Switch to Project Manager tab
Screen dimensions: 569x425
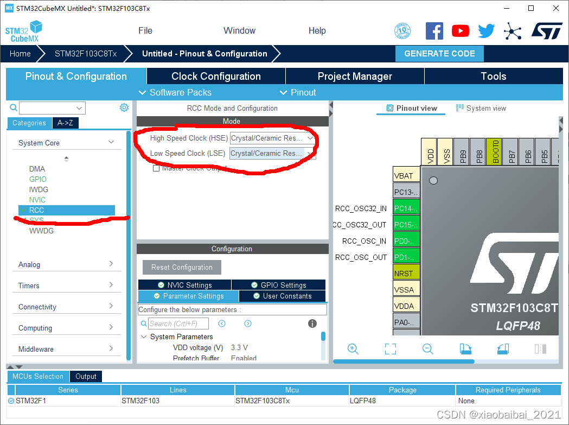click(355, 77)
